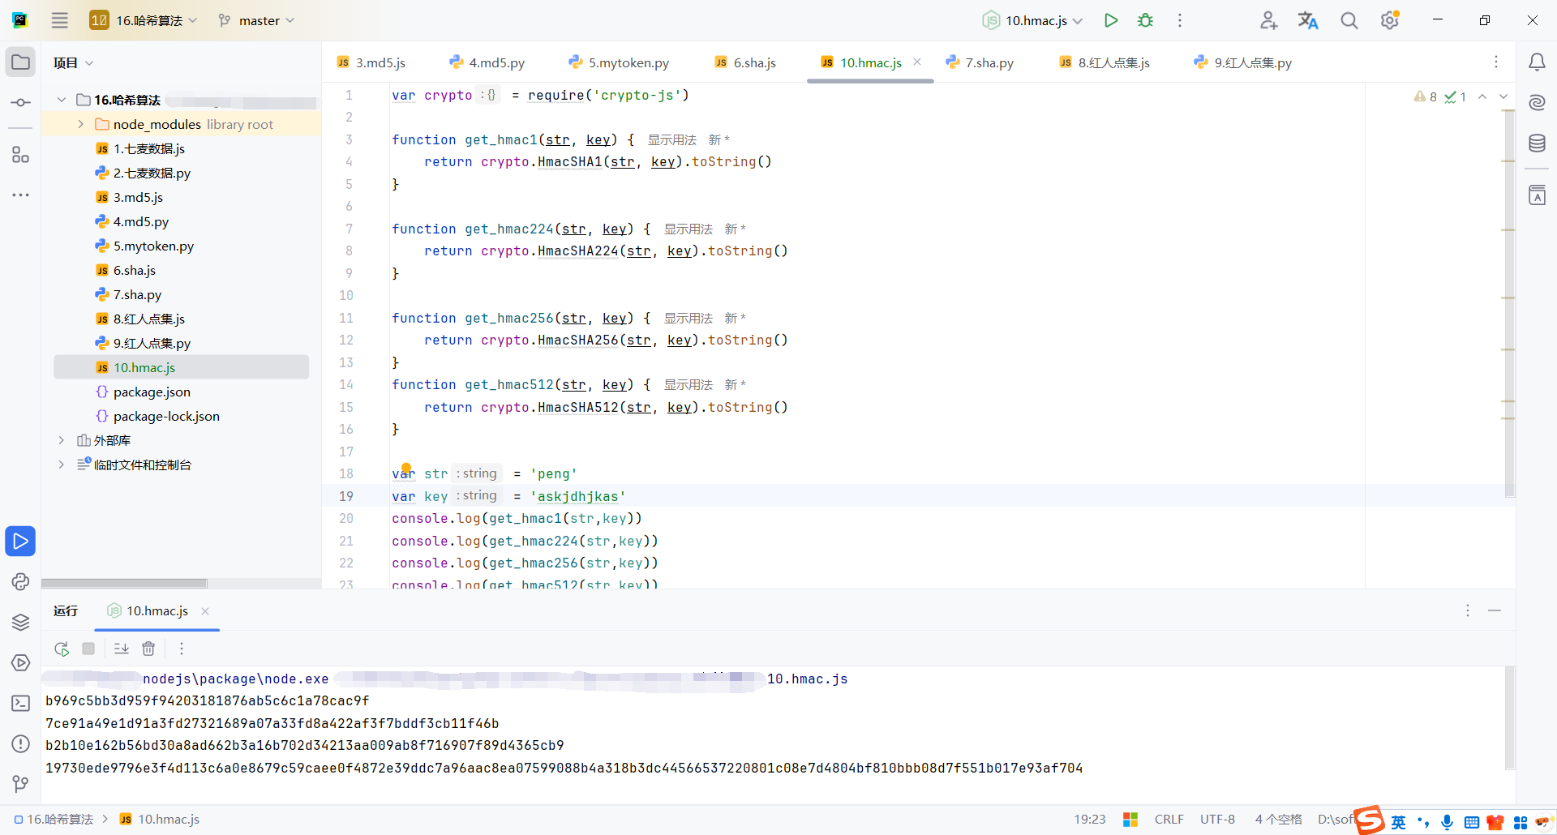
Task: Open the Services tool window
Action: 20,662
